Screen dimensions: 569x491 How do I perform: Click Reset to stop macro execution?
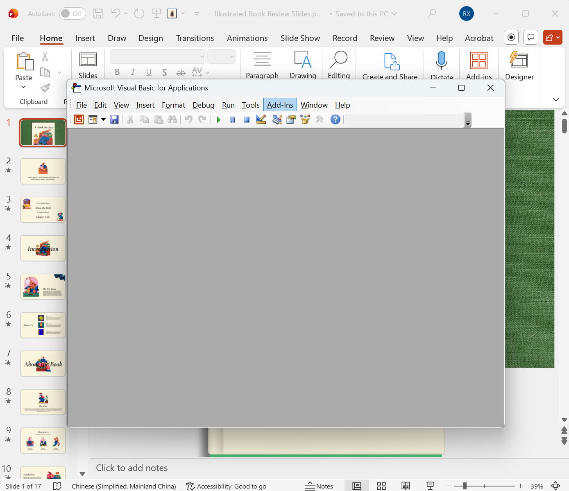[x=246, y=119]
